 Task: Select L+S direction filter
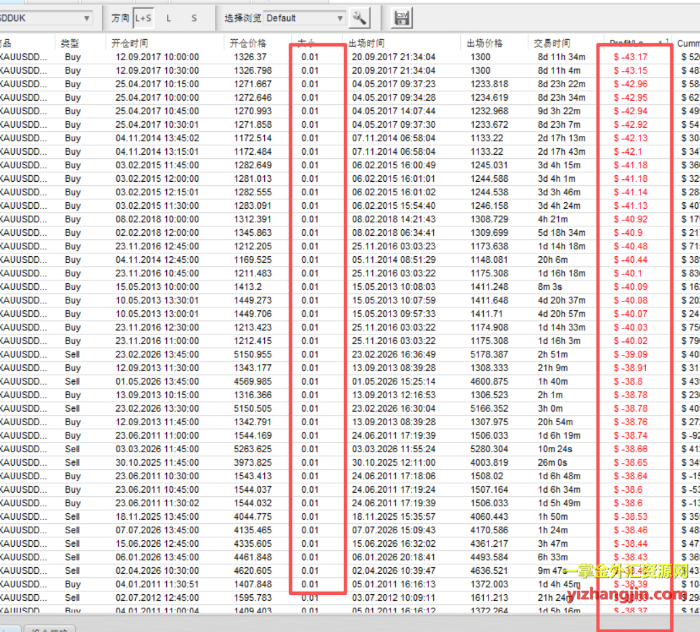click(x=143, y=18)
